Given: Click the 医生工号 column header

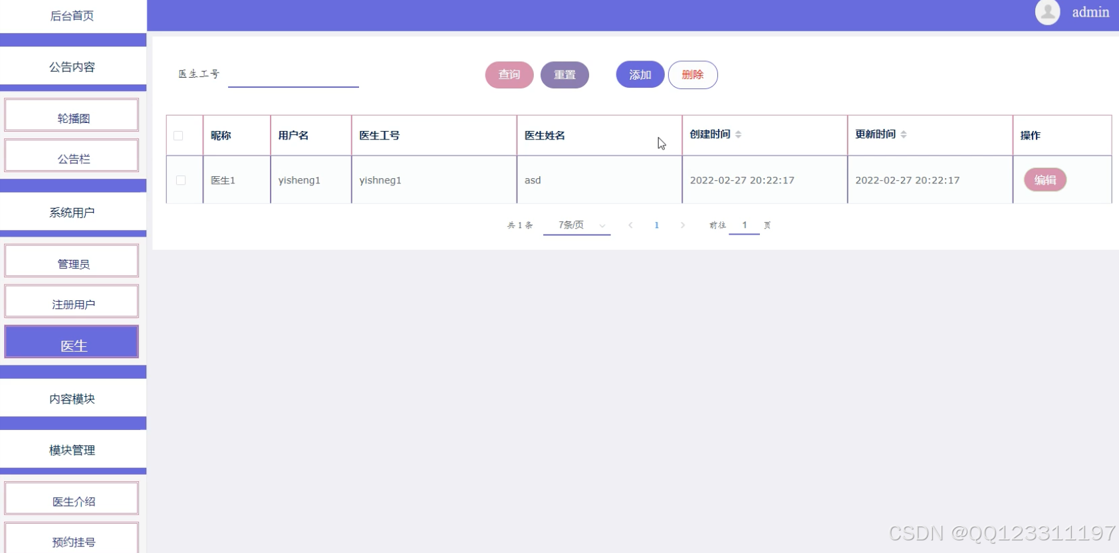Looking at the screenshot, I should click(434, 136).
